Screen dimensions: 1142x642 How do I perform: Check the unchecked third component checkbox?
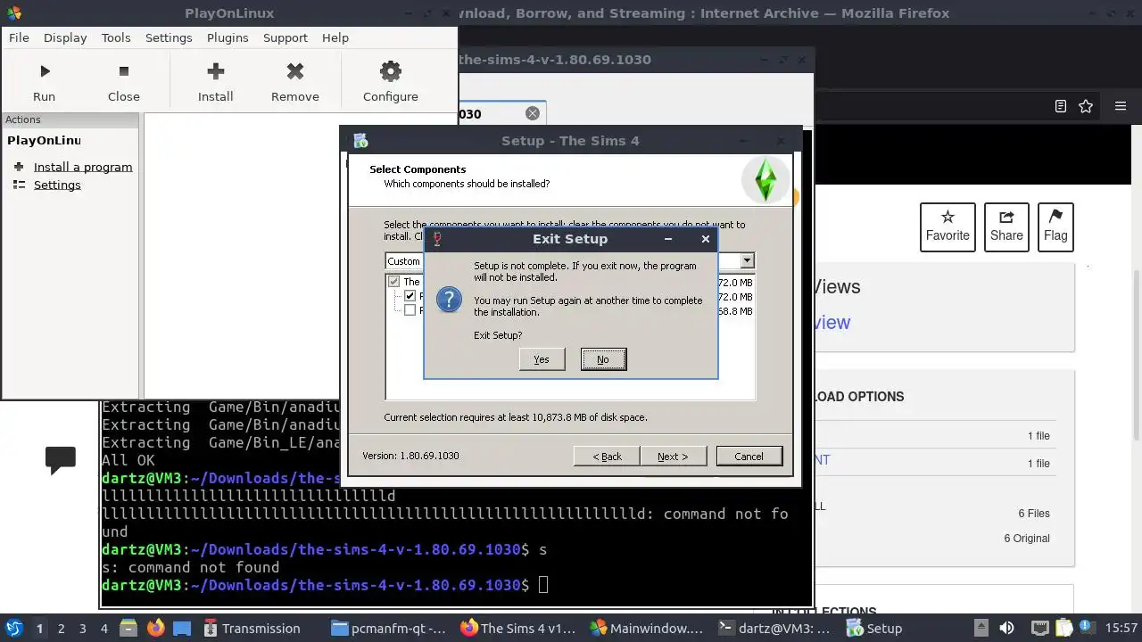410,310
